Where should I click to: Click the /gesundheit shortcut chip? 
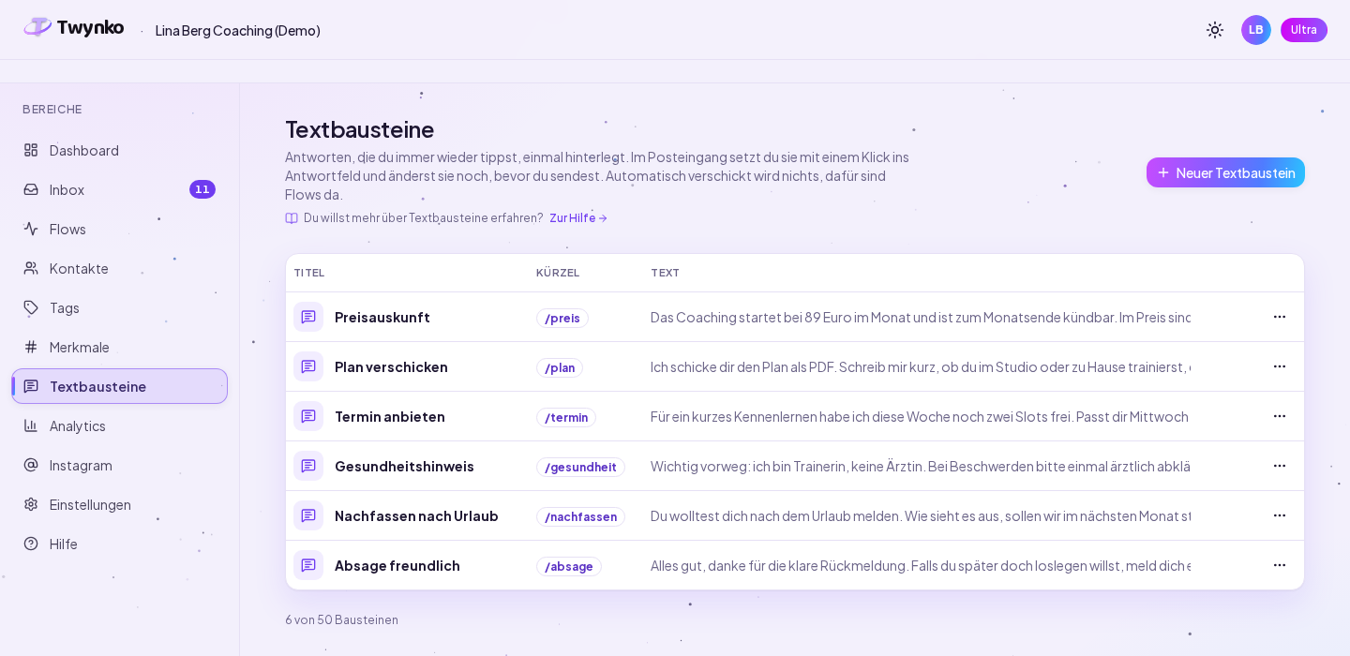coord(580,467)
